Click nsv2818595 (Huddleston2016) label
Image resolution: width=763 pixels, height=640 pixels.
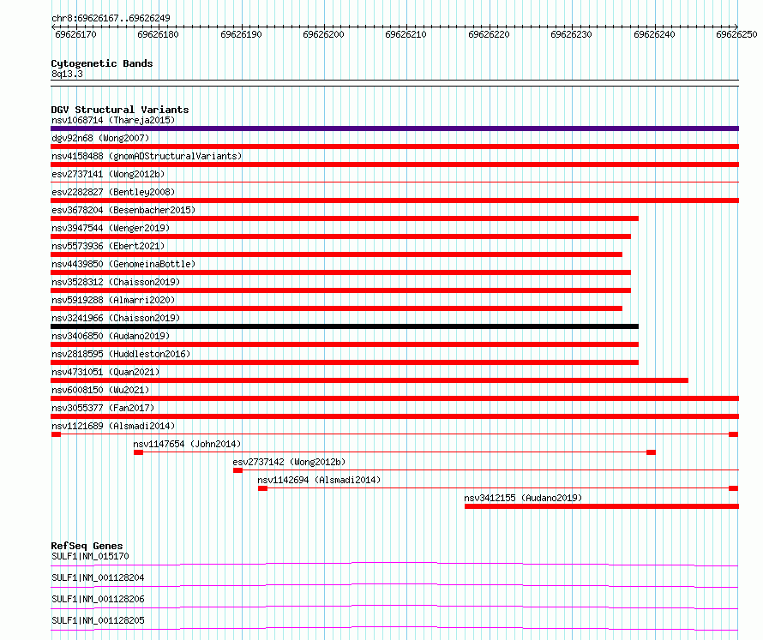(x=121, y=354)
